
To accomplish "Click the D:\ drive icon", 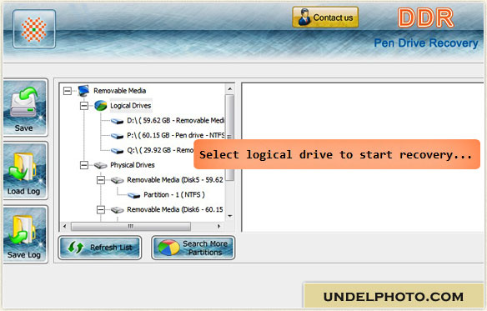I will [x=117, y=121].
